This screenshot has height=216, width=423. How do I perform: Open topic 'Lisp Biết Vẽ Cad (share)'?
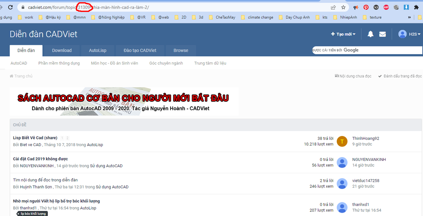pyautogui.click(x=35, y=138)
